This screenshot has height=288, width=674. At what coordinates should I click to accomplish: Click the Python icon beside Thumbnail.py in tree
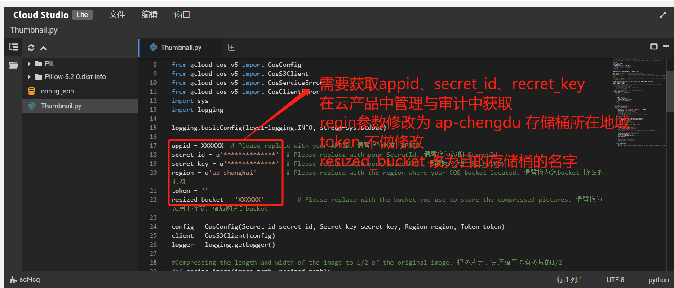(x=31, y=106)
